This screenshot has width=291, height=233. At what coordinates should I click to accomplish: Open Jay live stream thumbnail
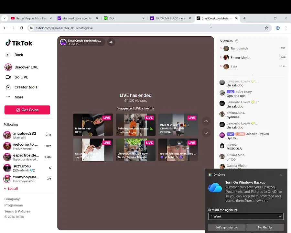pos(93,150)
